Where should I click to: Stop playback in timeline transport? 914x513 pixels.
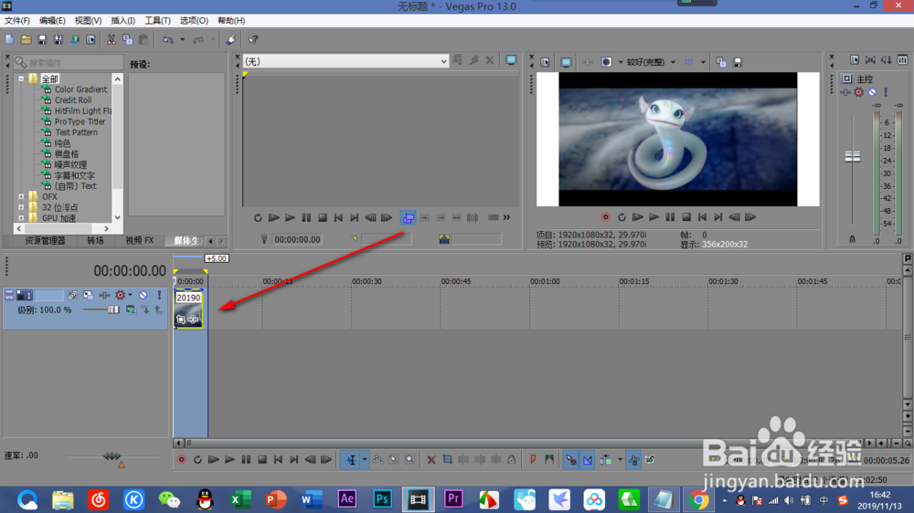[x=262, y=460]
